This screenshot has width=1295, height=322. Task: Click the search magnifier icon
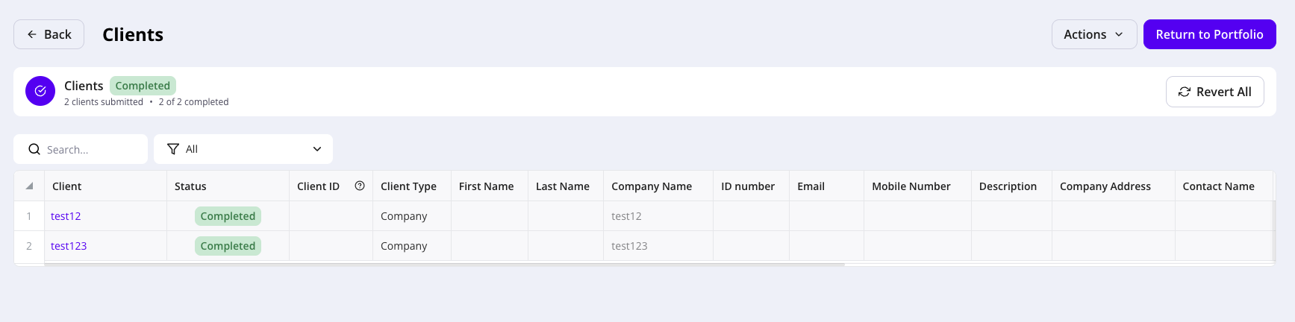click(34, 149)
